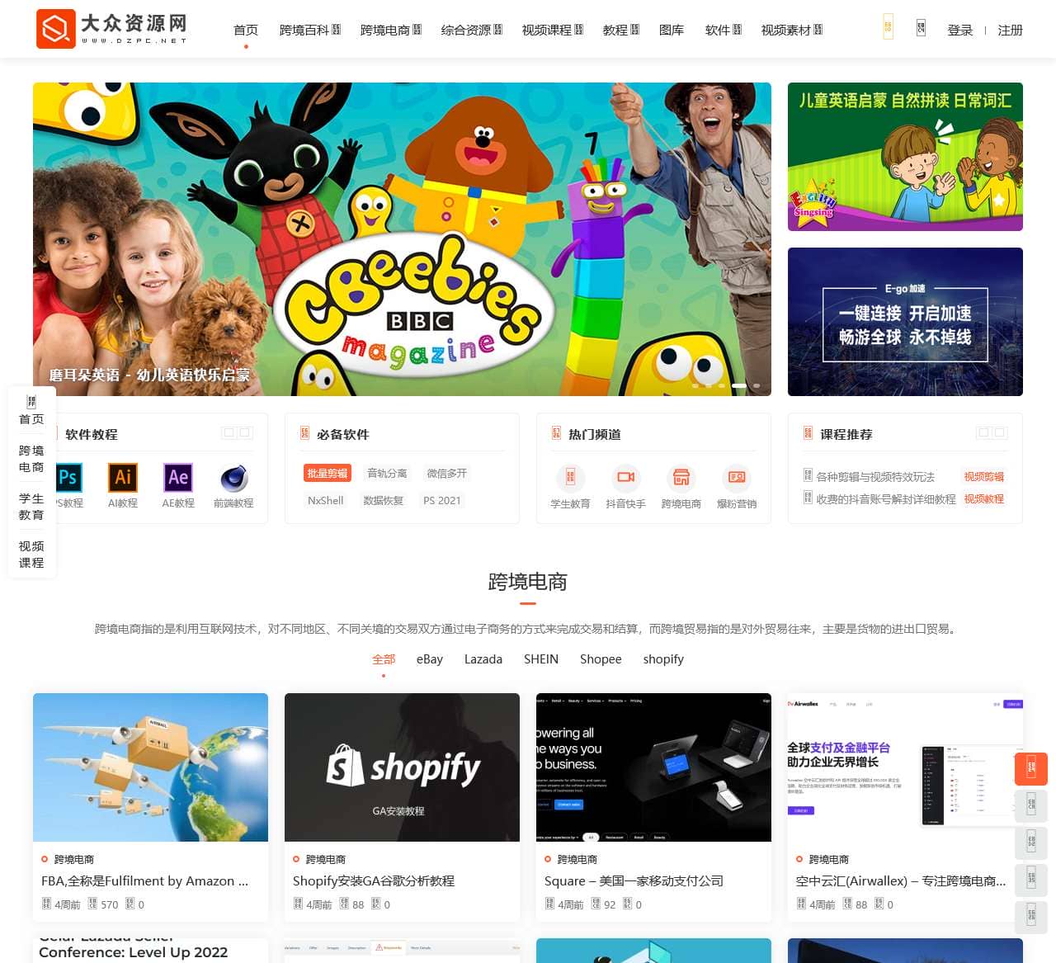Viewport: 1056px width, 963px height.
Task: Select the elongated active carousel dot
Action: pyautogui.click(x=739, y=385)
